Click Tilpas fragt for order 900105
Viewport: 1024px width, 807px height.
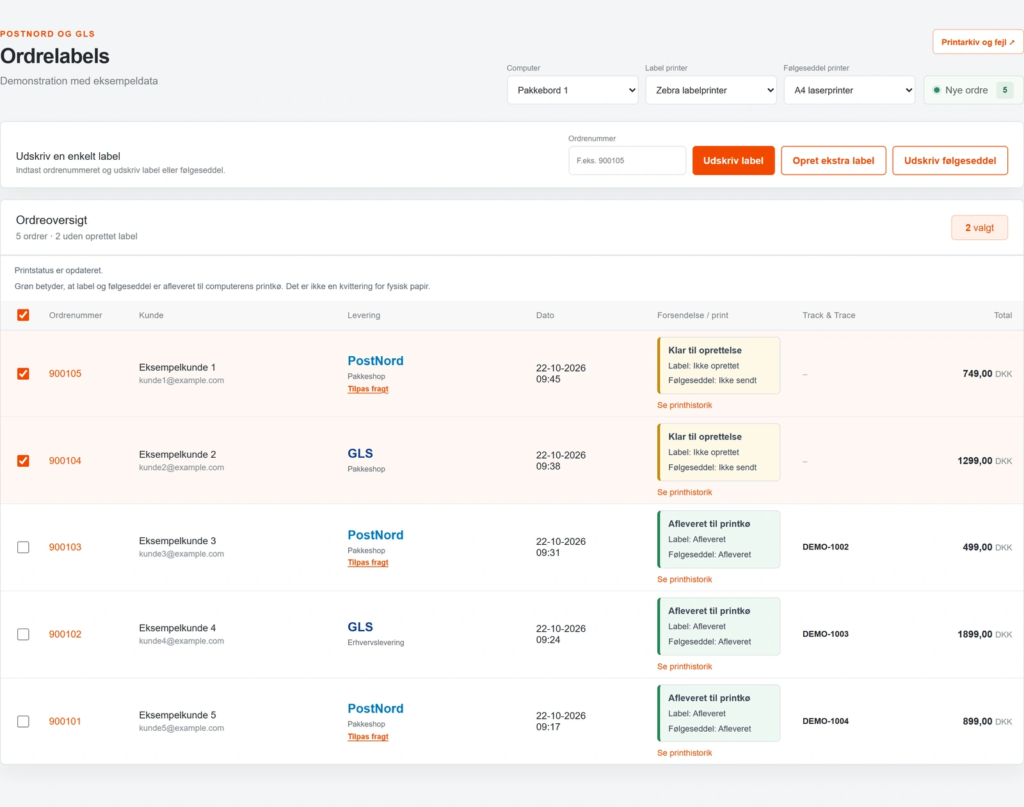click(368, 389)
